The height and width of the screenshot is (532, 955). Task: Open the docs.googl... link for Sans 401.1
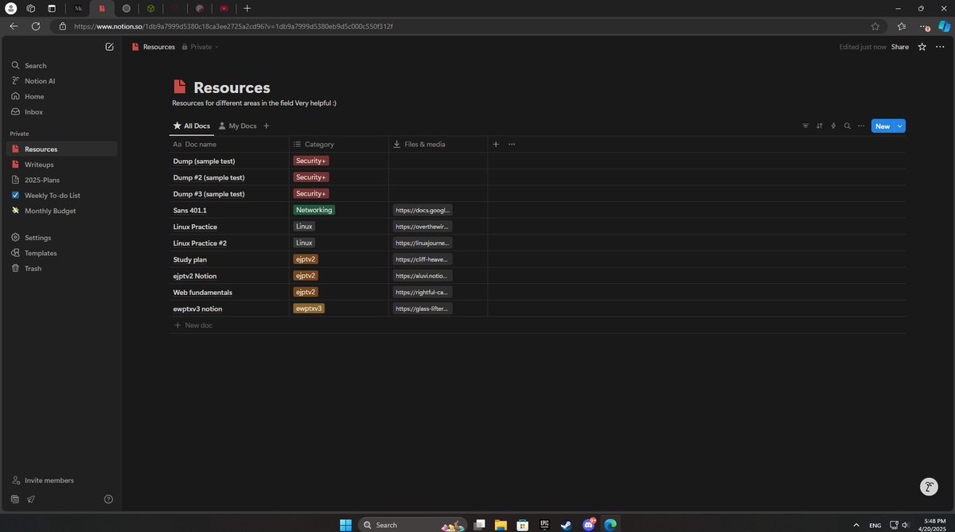pyautogui.click(x=423, y=210)
